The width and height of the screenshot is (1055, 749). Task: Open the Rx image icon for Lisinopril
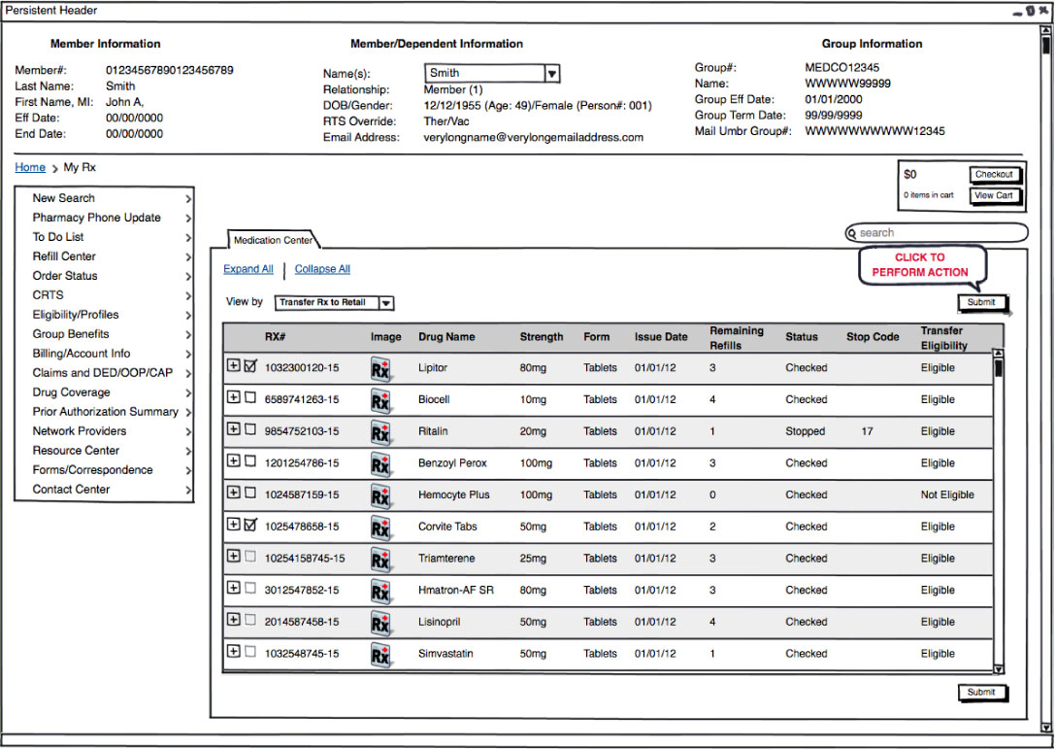(x=380, y=623)
